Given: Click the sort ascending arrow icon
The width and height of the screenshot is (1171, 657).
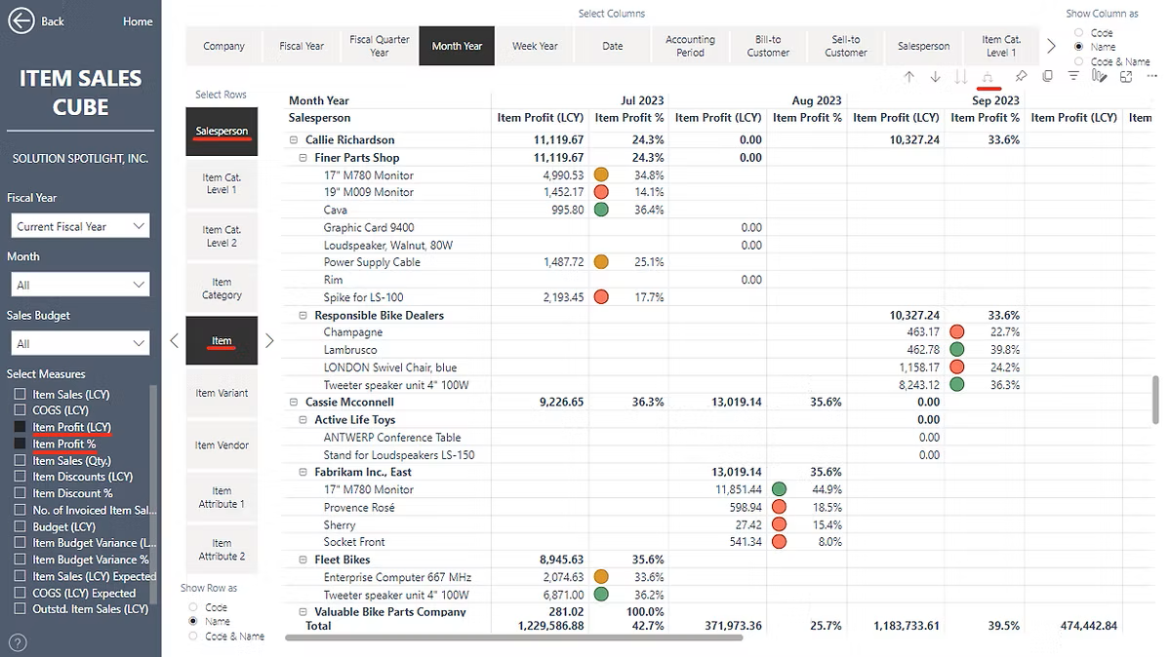Looking at the screenshot, I should tap(909, 76).
